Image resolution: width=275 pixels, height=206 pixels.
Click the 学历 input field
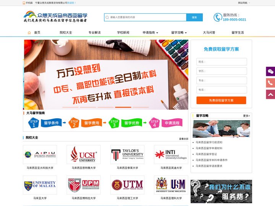222,71
